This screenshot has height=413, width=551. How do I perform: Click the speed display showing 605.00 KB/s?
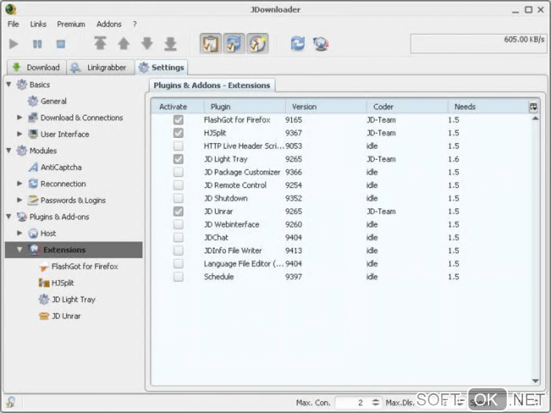[479, 44]
